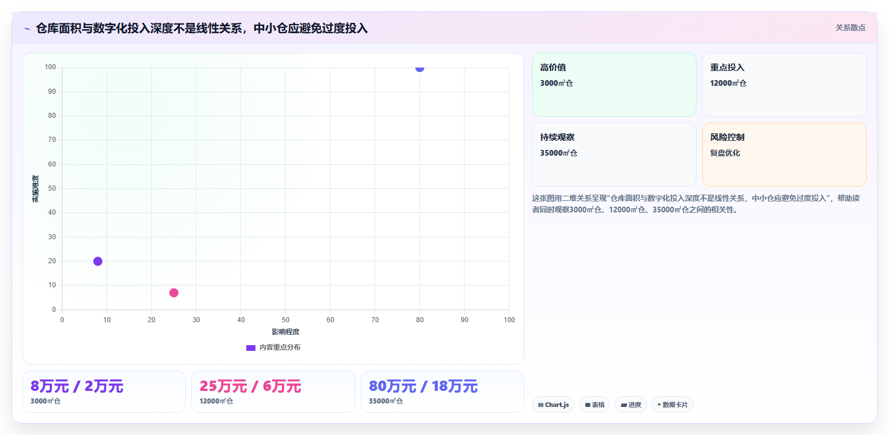Click the 数据卡片 chip icon

click(659, 405)
